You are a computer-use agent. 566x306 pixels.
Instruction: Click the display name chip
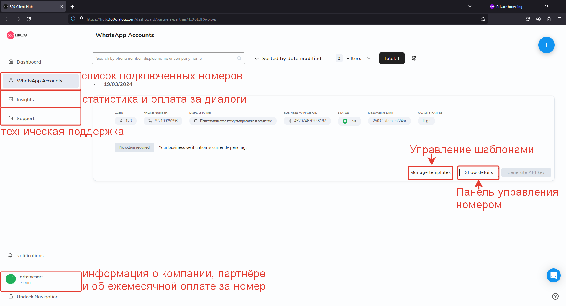[233, 121]
